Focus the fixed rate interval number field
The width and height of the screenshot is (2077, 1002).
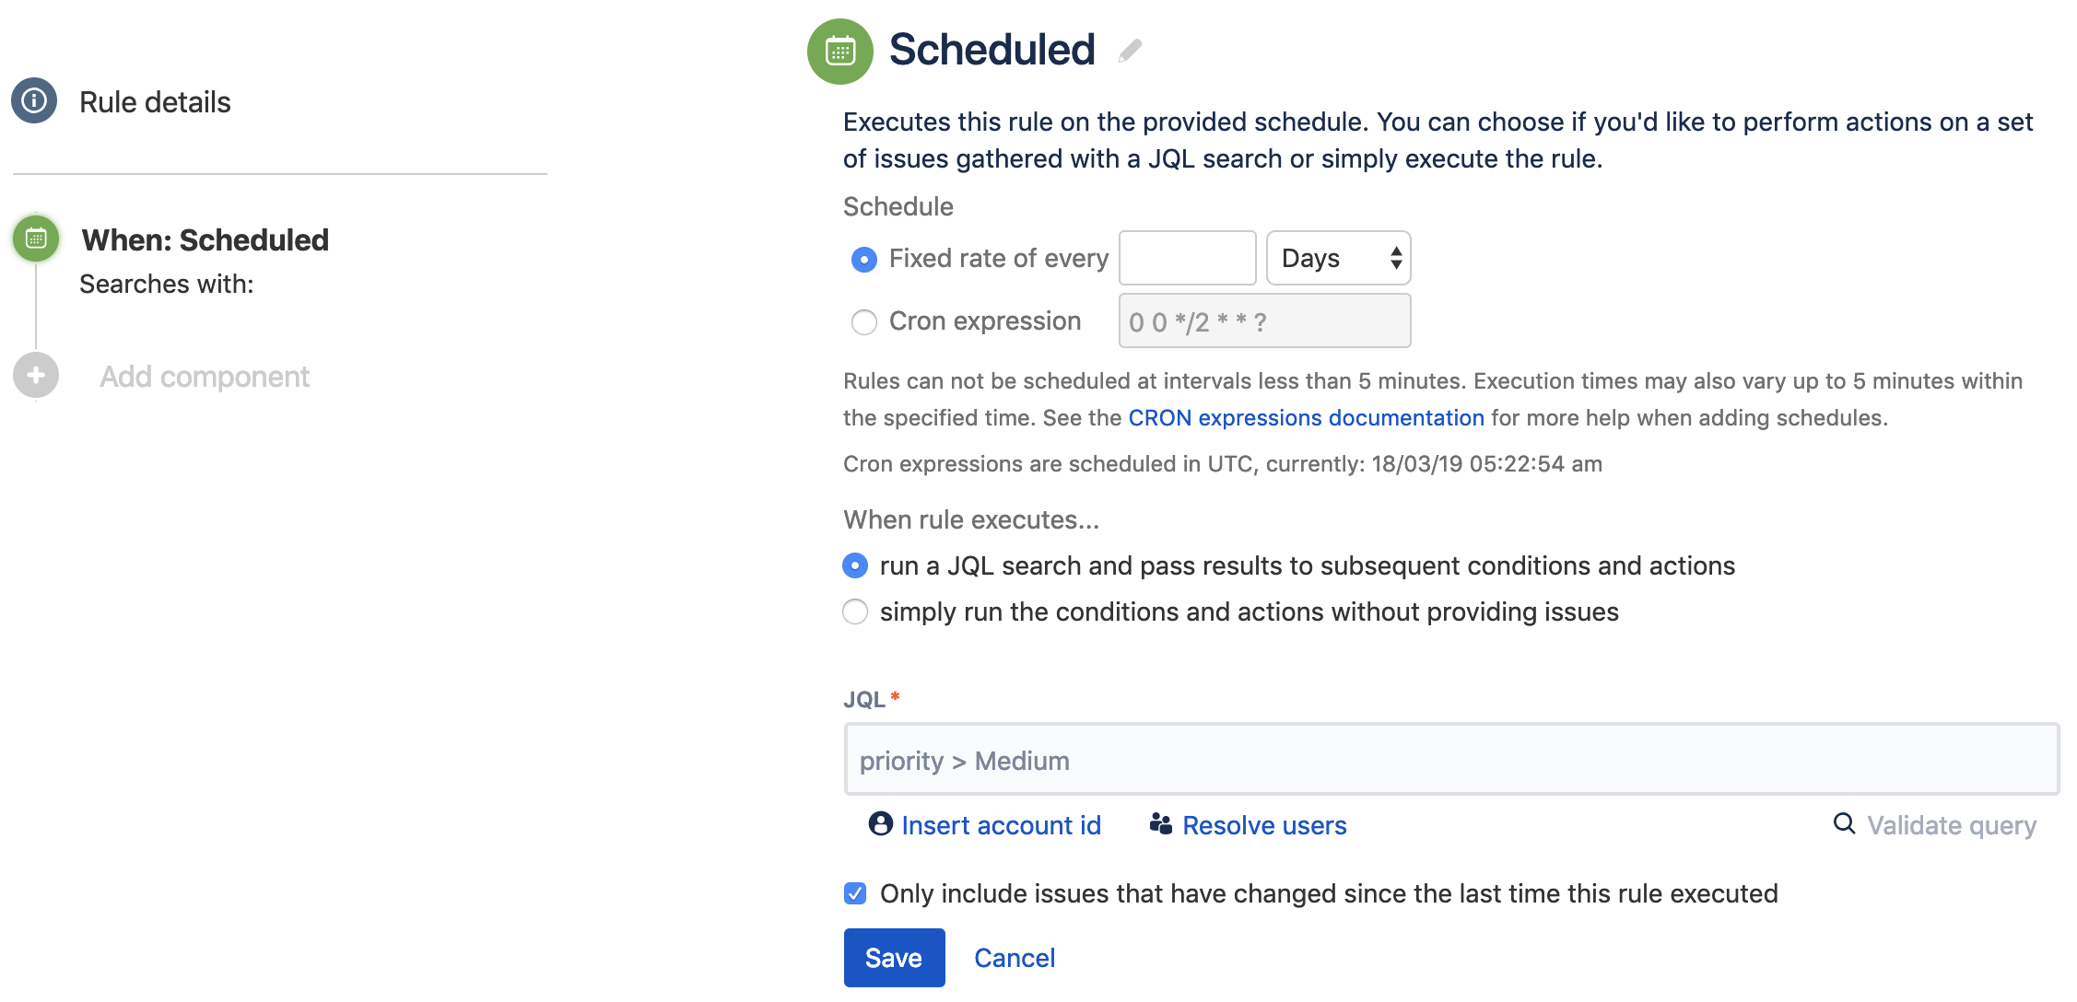tap(1187, 259)
